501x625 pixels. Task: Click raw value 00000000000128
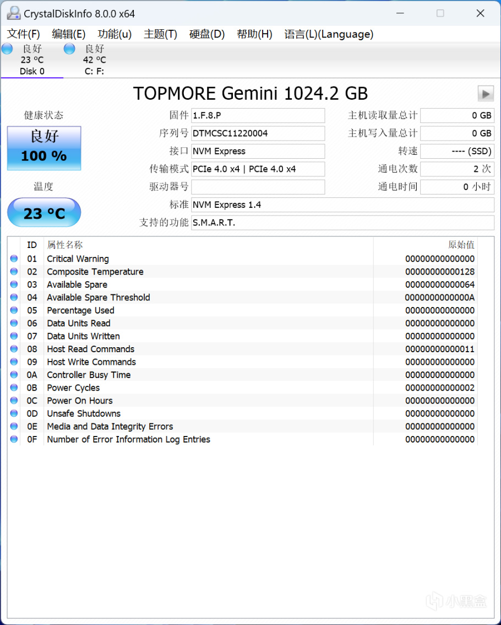pos(440,272)
